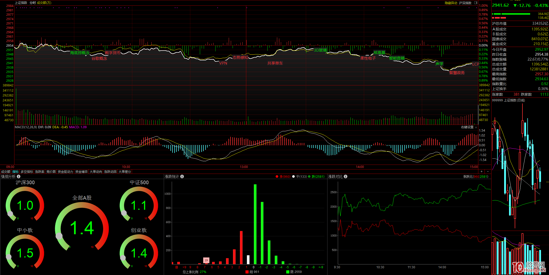Open the 沪深指数 selector at chart top
The image size is (549, 275).
(465, 3)
